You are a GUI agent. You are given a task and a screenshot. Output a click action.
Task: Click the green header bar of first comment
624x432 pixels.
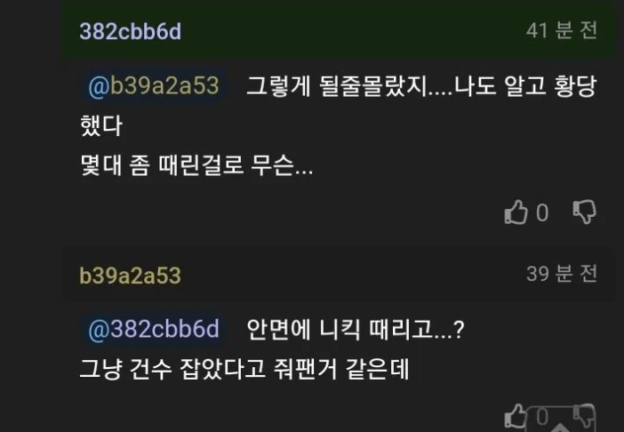coord(356,31)
